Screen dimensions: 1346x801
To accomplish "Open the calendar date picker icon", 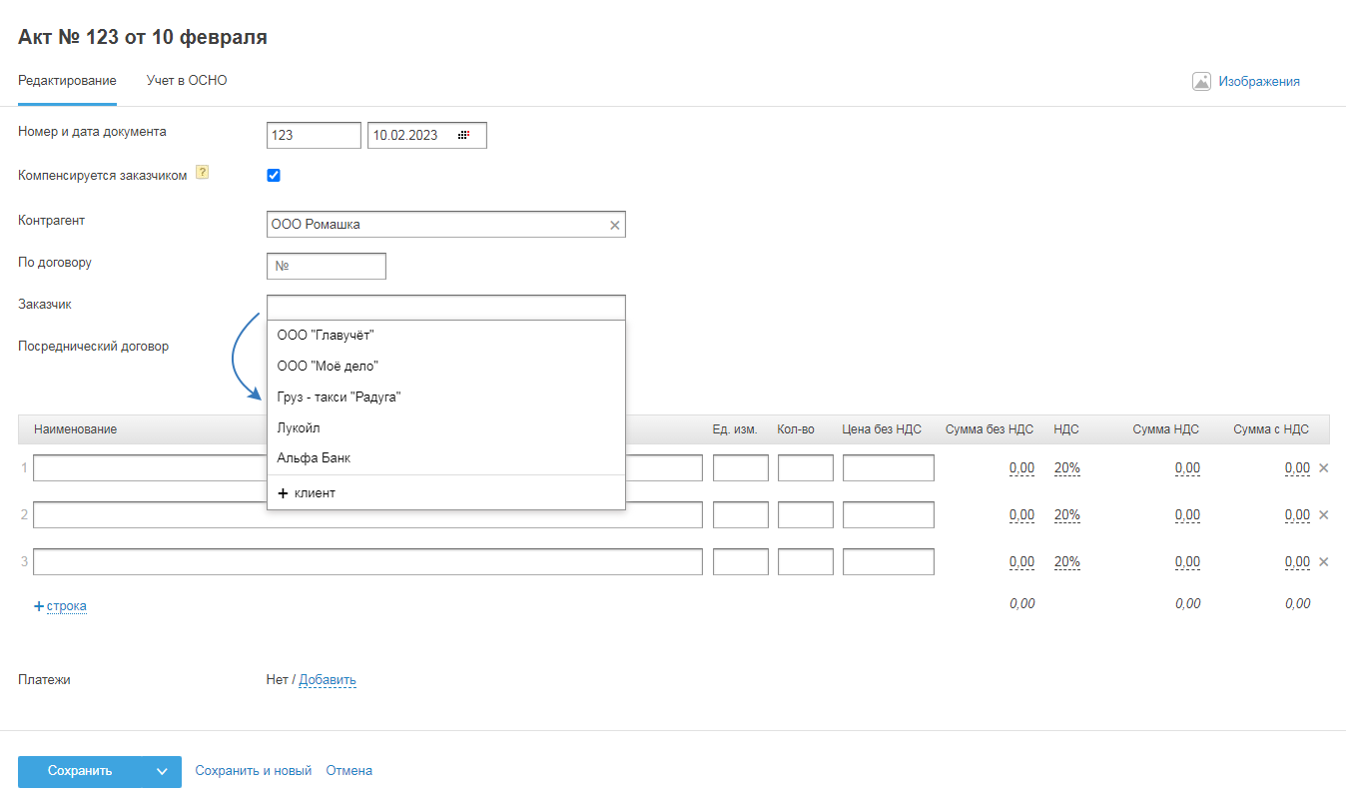I will (x=463, y=135).
